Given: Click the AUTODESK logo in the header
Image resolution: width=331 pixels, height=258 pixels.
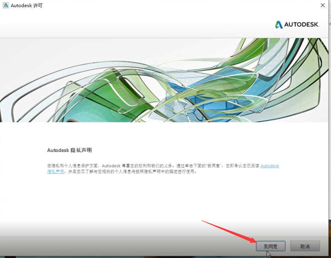Looking at the screenshot, I should click(x=297, y=25).
